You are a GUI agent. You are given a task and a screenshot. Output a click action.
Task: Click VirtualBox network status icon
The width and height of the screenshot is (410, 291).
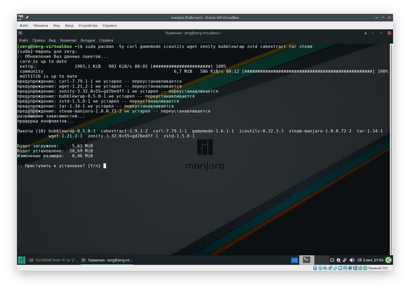click(x=330, y=268)
